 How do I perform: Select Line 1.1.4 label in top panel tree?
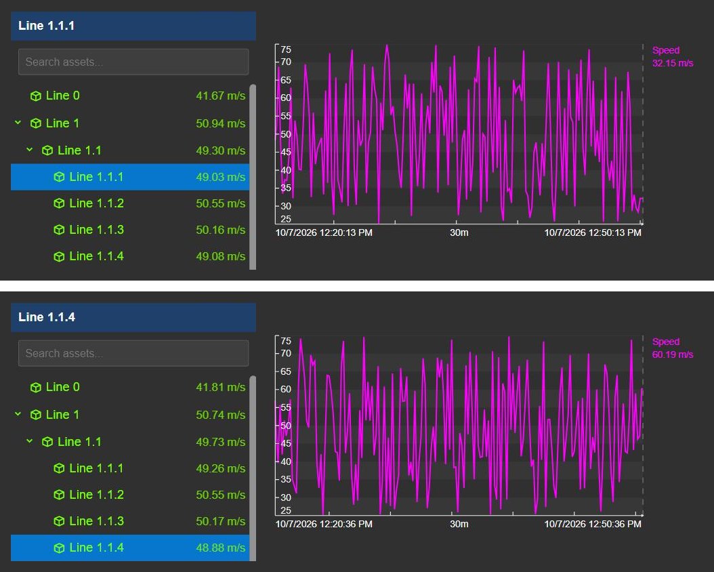click(97, 256)
